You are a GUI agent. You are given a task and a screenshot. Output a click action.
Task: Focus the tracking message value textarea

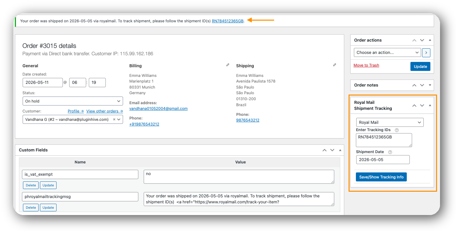click(239, 199)
